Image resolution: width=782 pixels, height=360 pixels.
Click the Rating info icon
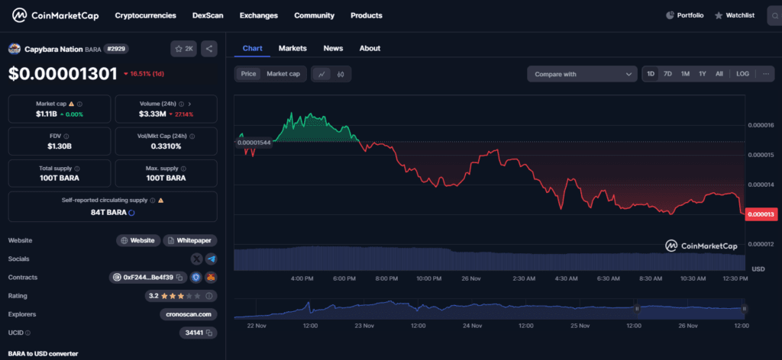click(208, 296)
